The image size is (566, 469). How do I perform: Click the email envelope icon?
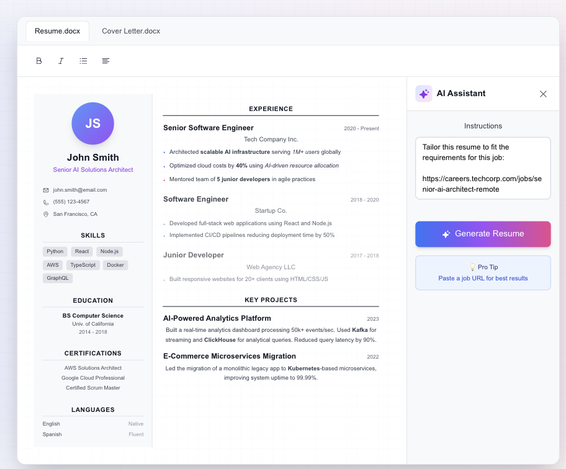tap(46, 190)
